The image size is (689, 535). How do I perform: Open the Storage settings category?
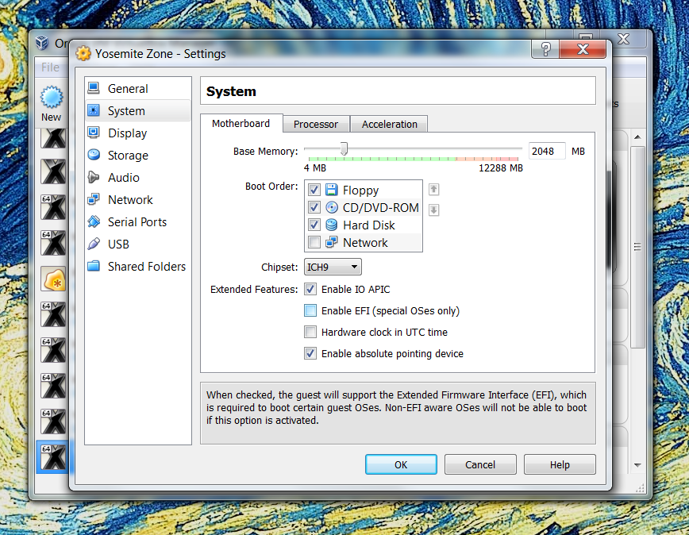pos(137,155)
